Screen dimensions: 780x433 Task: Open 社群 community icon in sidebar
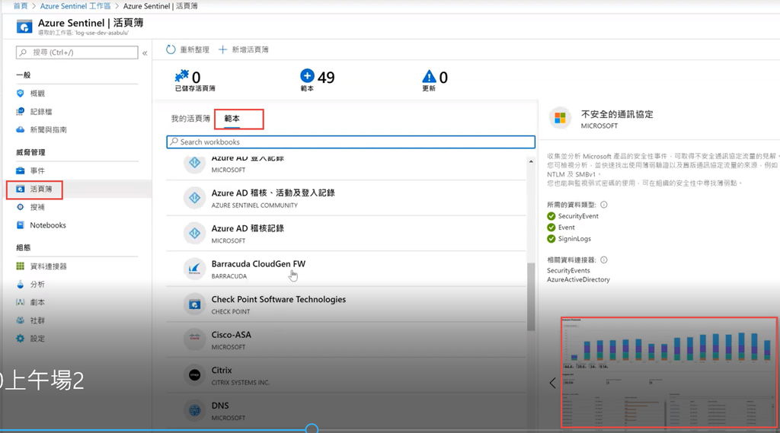pos(20,320)
